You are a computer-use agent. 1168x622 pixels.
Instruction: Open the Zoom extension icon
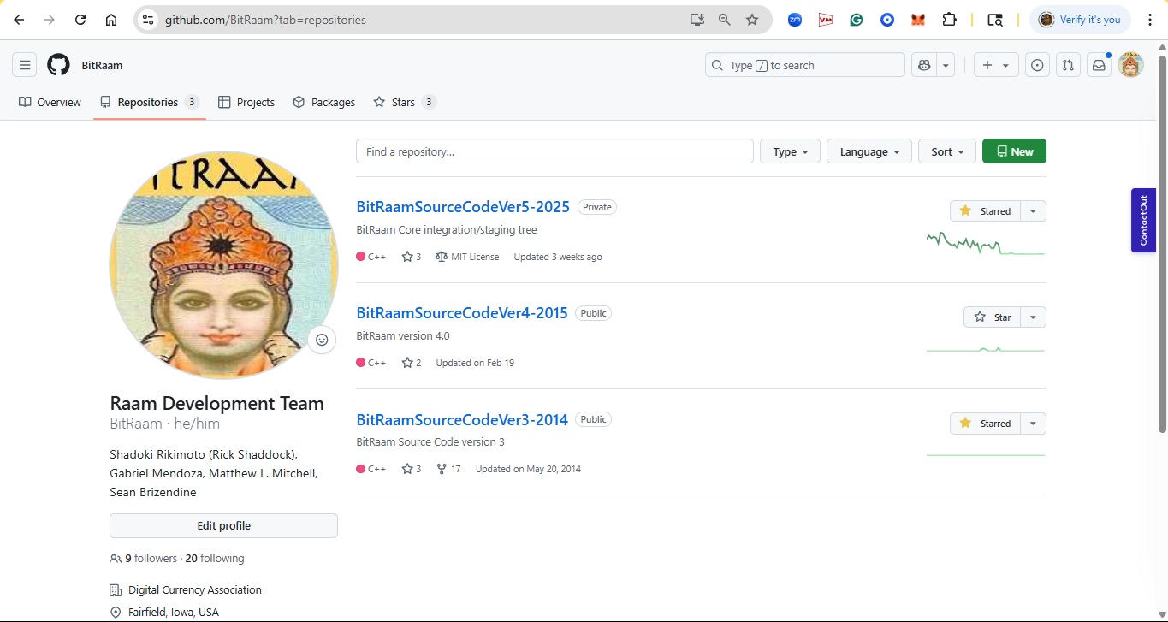coord(795,20)
